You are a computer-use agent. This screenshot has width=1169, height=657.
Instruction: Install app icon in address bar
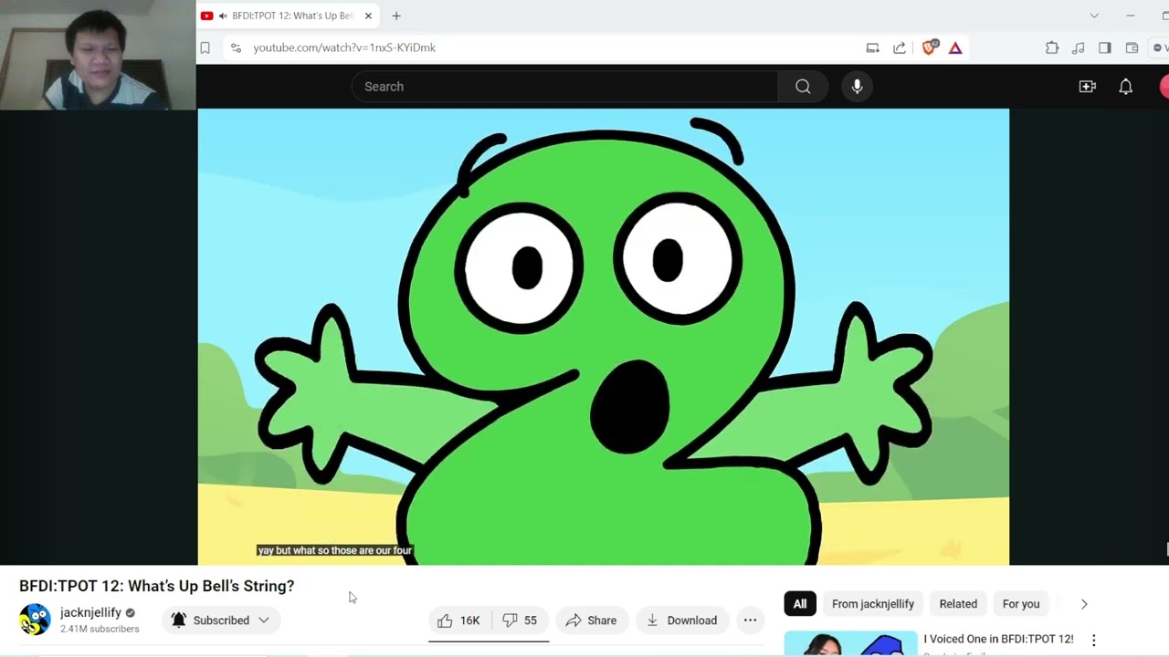pos(872,47)
